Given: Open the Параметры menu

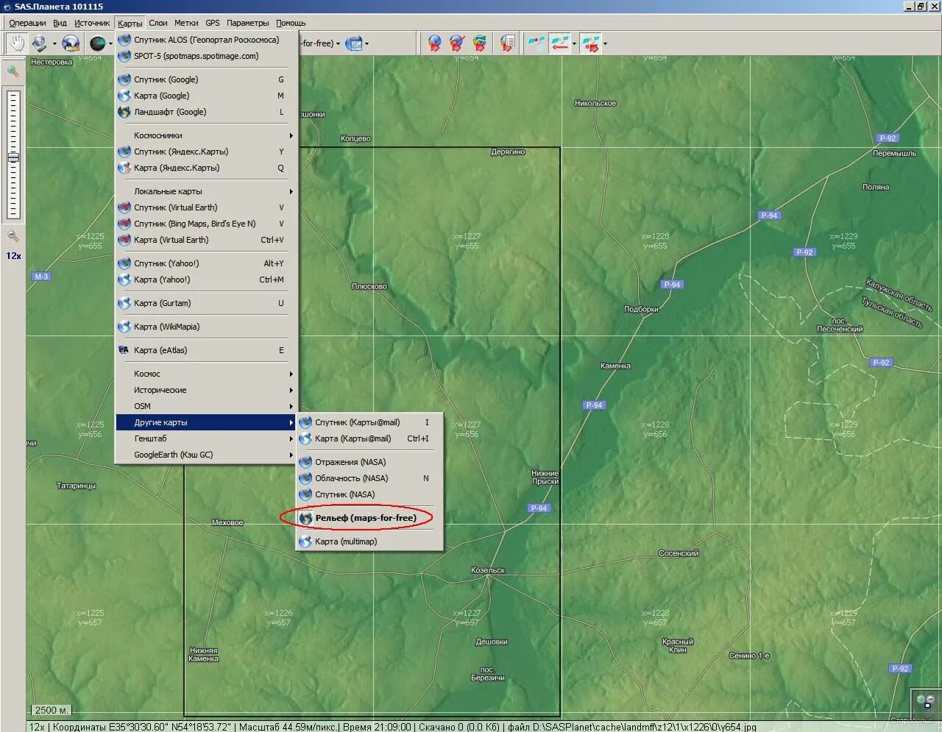Looking at the screenshot, I should click(x=248, y=23).
